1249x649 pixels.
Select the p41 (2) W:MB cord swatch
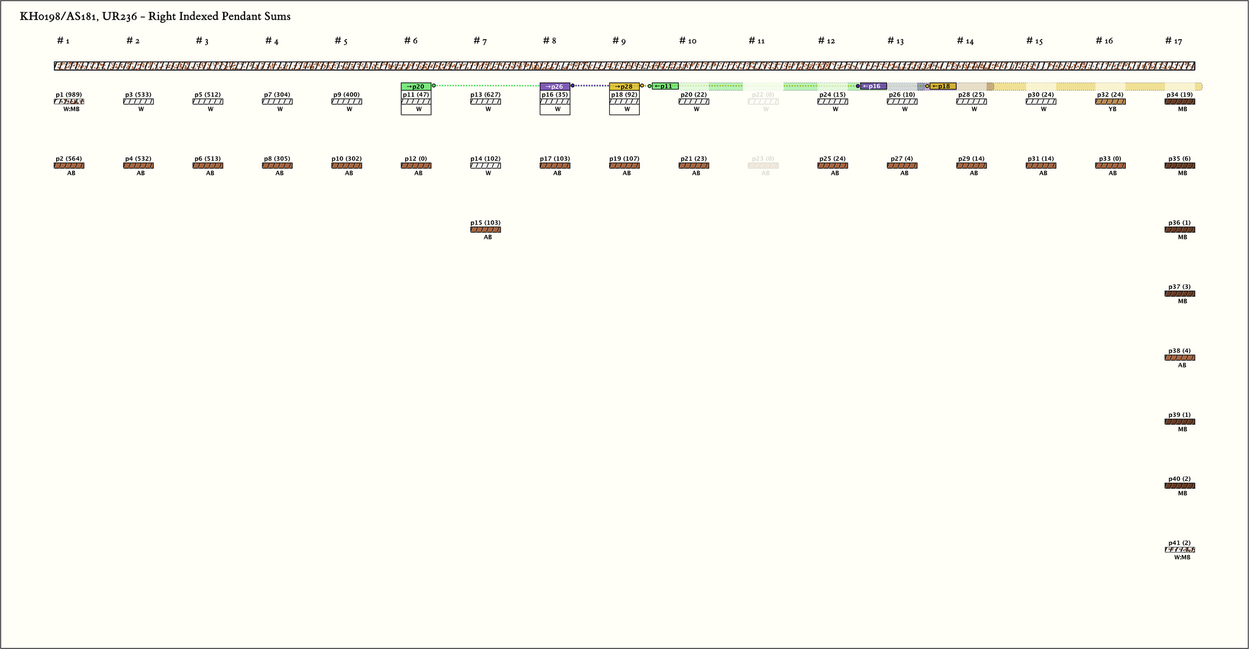[x=1179, y=550]
